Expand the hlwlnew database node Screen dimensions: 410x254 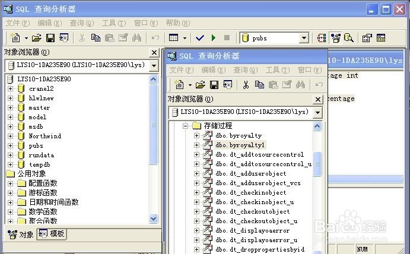10,98
